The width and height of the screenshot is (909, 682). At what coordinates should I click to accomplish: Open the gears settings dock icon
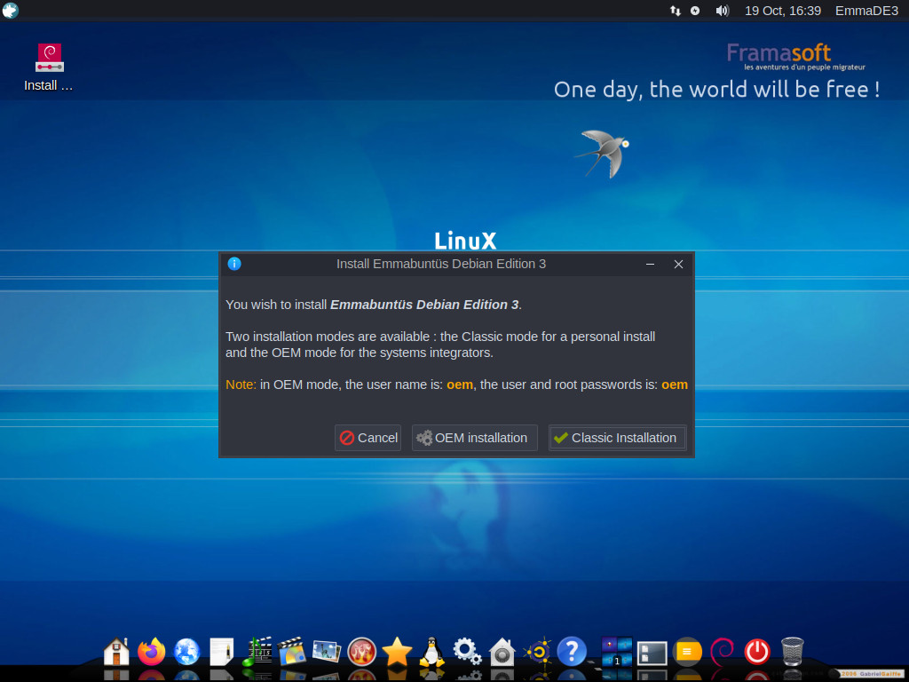coord(467,652)
